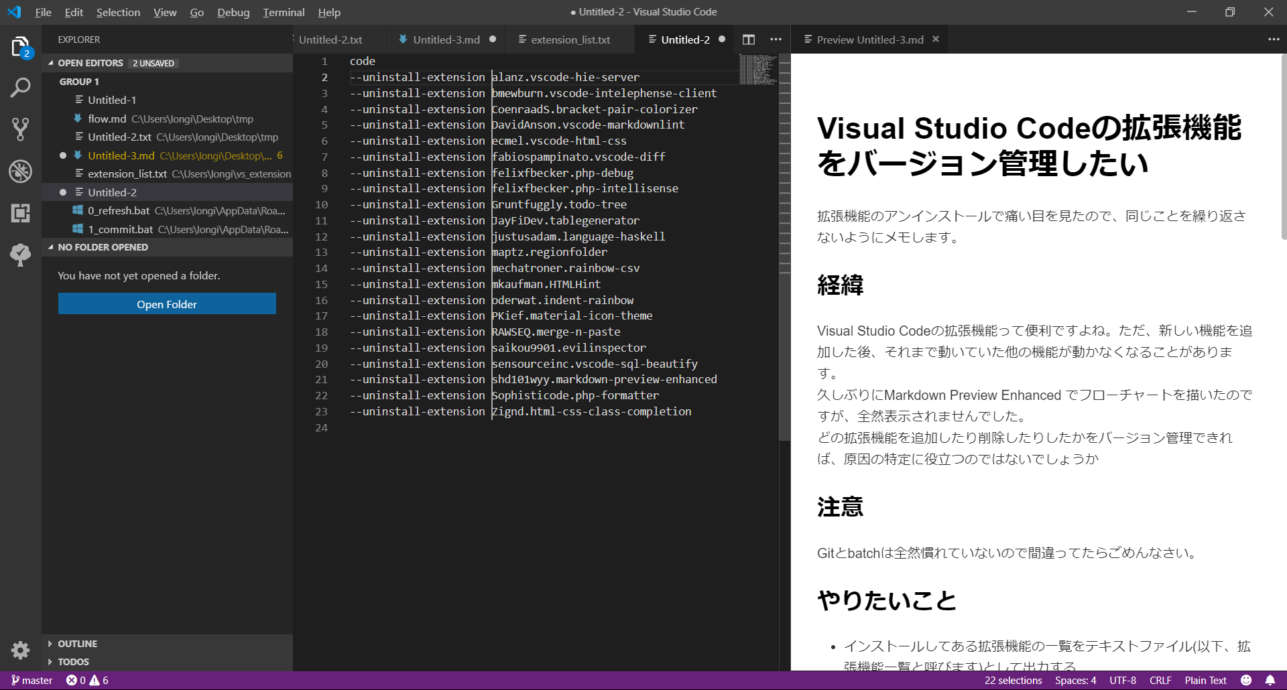Open the Debug view icon

(20, 171)
